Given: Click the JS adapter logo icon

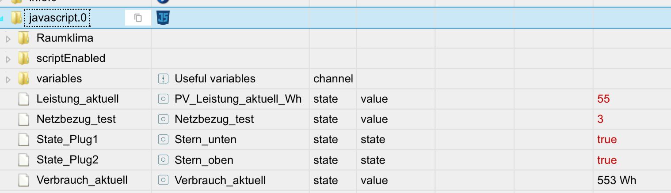Looking at the screenshot, I should point(163,18).
